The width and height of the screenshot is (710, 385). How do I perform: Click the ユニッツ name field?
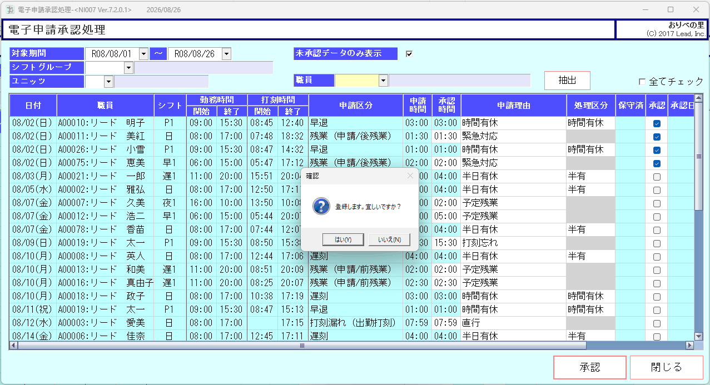161,82
